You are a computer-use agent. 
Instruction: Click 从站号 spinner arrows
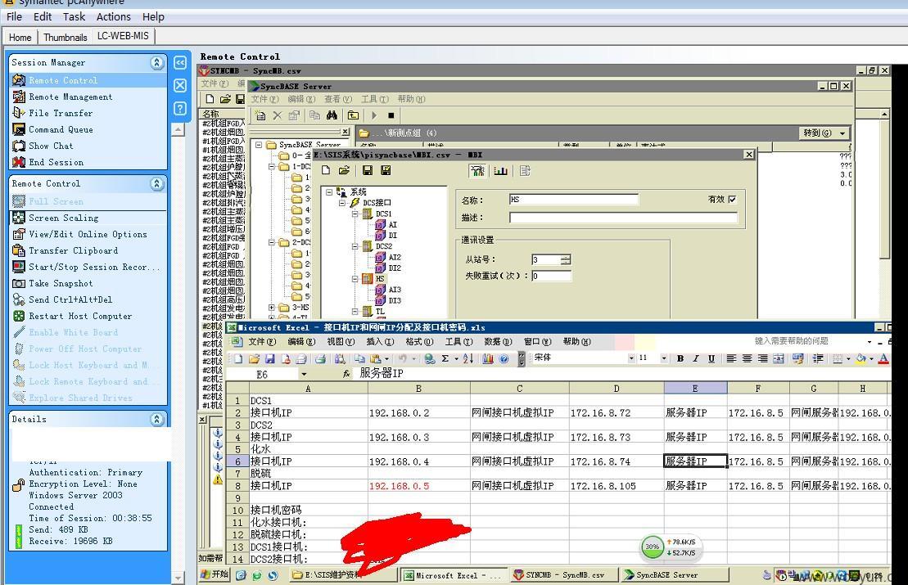(566, 259)
